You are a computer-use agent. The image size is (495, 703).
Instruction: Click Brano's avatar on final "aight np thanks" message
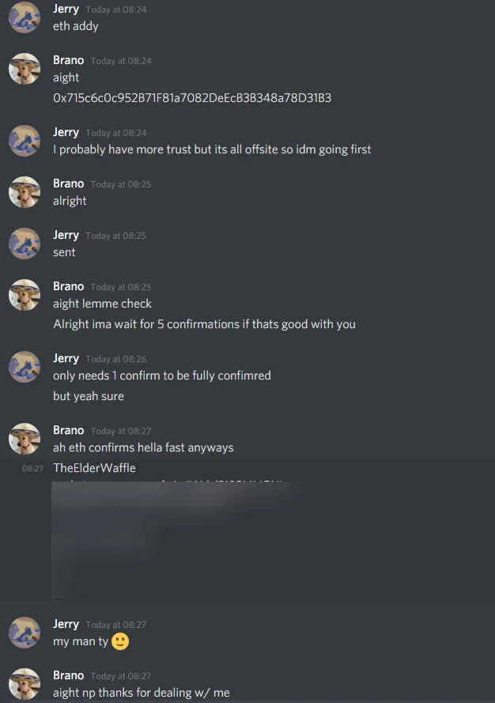pyautogui.click(x=25, y=684)
